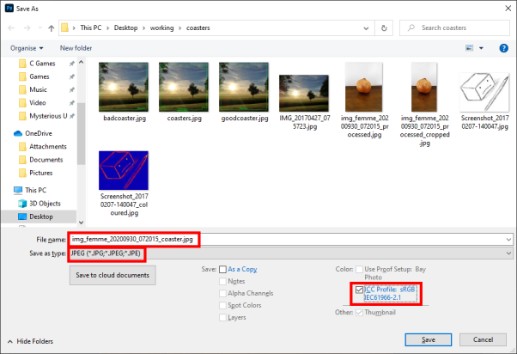Select the goodcoaster.jpg thumbnail
517x354 pixels.
[244, 87]
